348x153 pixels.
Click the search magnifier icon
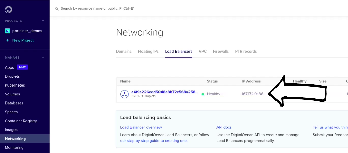(57, 9)
